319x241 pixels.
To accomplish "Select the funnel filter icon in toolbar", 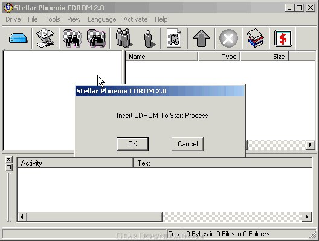I will [45, 38].
